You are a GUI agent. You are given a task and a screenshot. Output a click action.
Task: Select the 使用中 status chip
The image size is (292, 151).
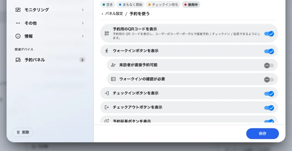point(191,5)
